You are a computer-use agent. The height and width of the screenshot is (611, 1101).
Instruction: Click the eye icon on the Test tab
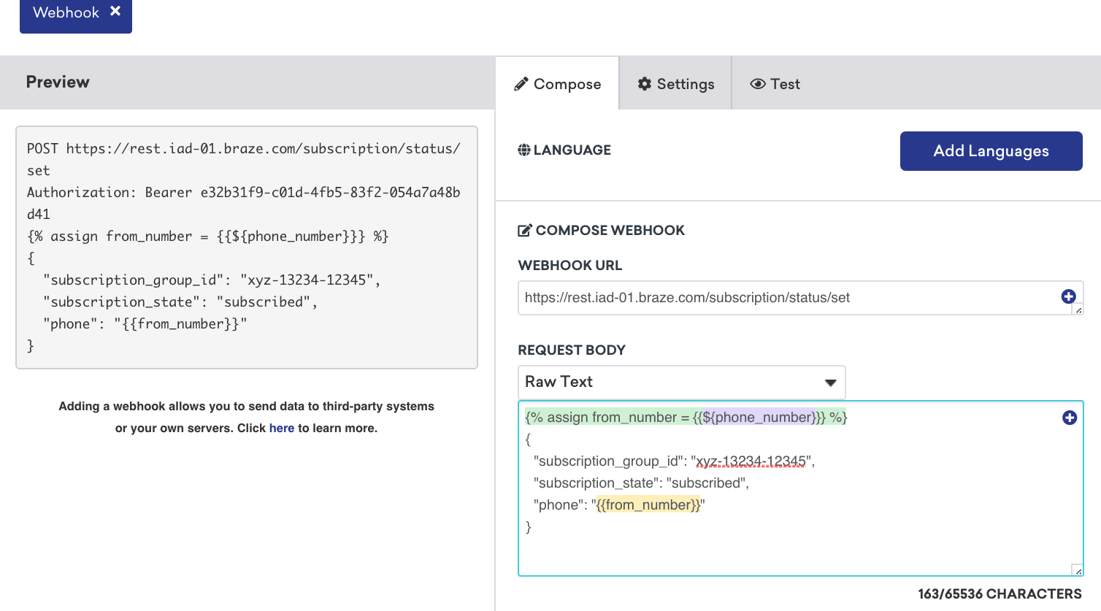tap(757, 84)
